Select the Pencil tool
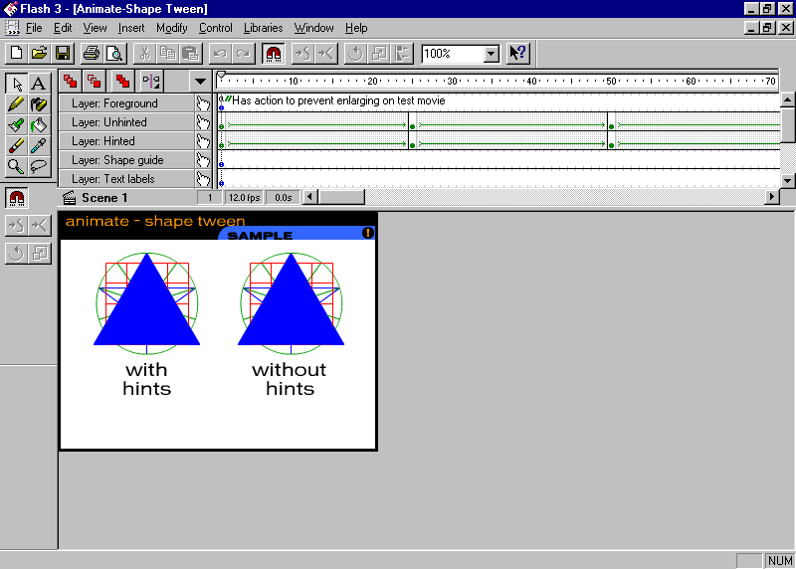This screenshot has width=796, height=569. [17, 104]
